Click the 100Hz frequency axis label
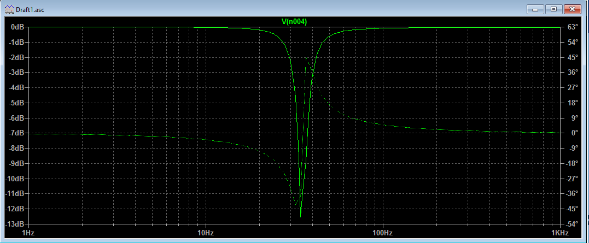The image size is (589, 243). click(x=383, y=233)
